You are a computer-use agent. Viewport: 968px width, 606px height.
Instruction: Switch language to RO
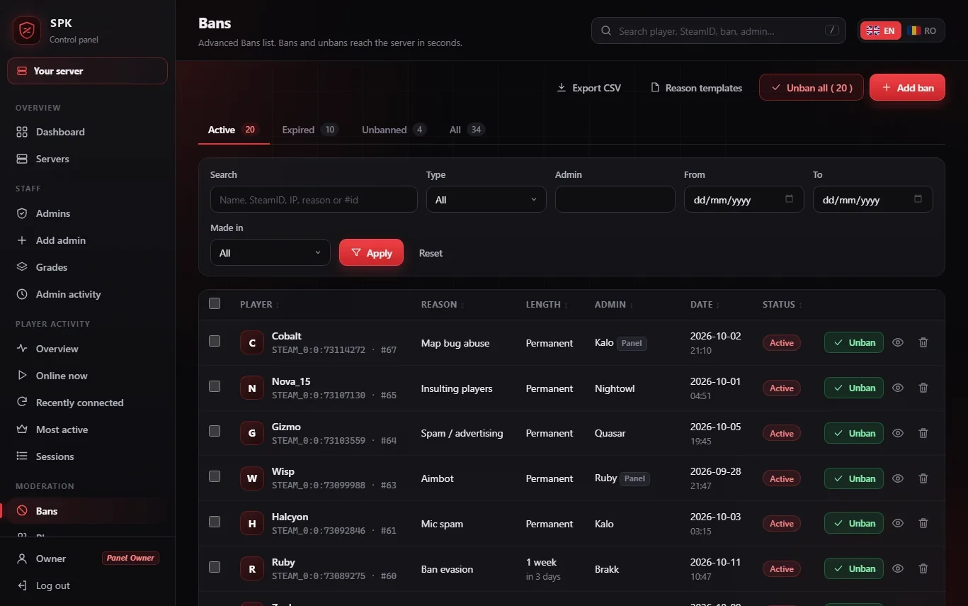923,30
